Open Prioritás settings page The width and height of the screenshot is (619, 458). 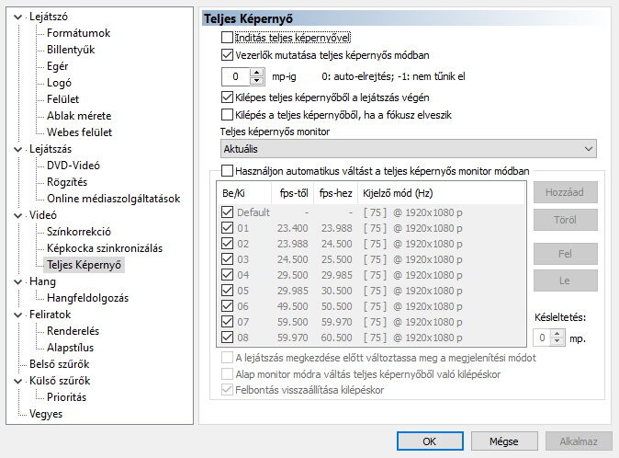pyautogui.click(x=66, y=397)
